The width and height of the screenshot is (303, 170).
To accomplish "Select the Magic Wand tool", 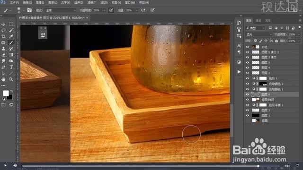I will tap(11, 30).
